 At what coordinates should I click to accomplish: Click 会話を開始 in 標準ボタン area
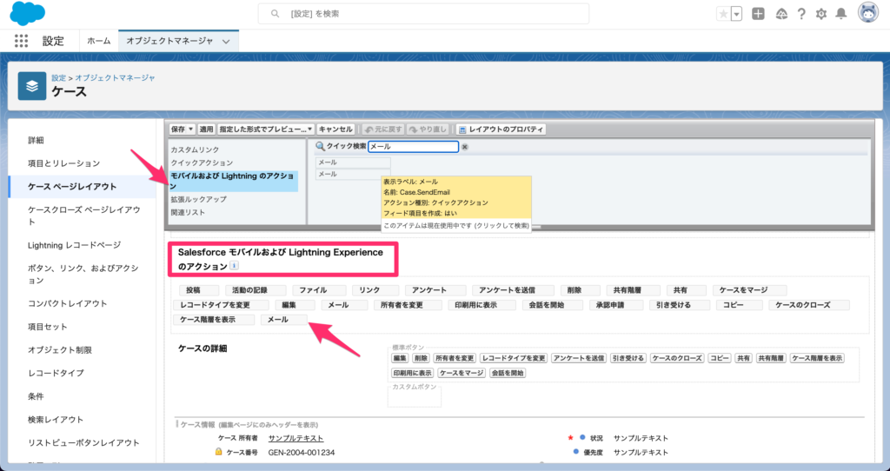pos(508,373)
